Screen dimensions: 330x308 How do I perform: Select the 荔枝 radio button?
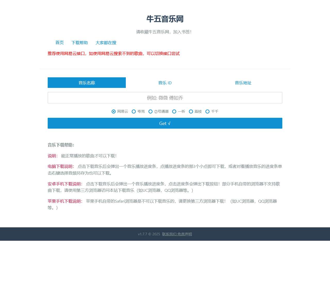pos(191,111)
